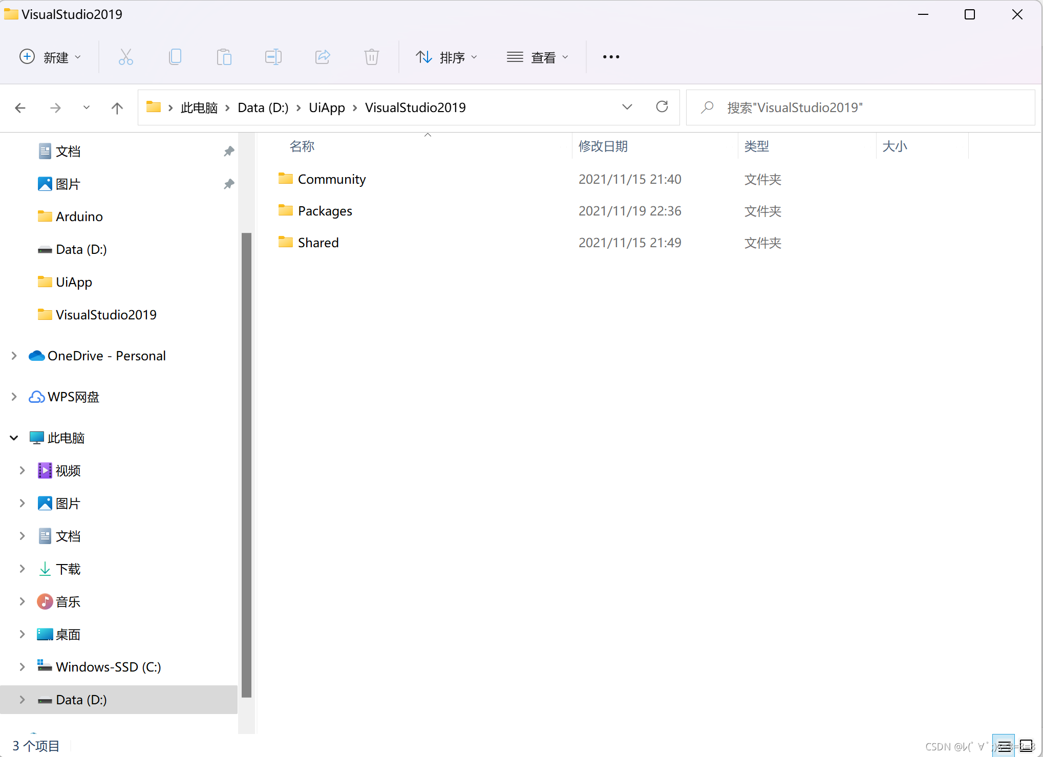Click the Copy icon in toolbar

pos(175,57)
